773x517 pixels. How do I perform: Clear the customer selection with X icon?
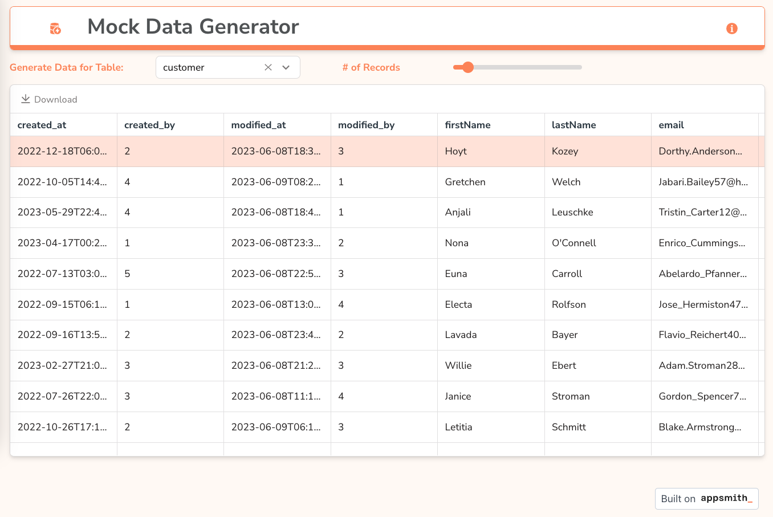[x=268, y=67]
